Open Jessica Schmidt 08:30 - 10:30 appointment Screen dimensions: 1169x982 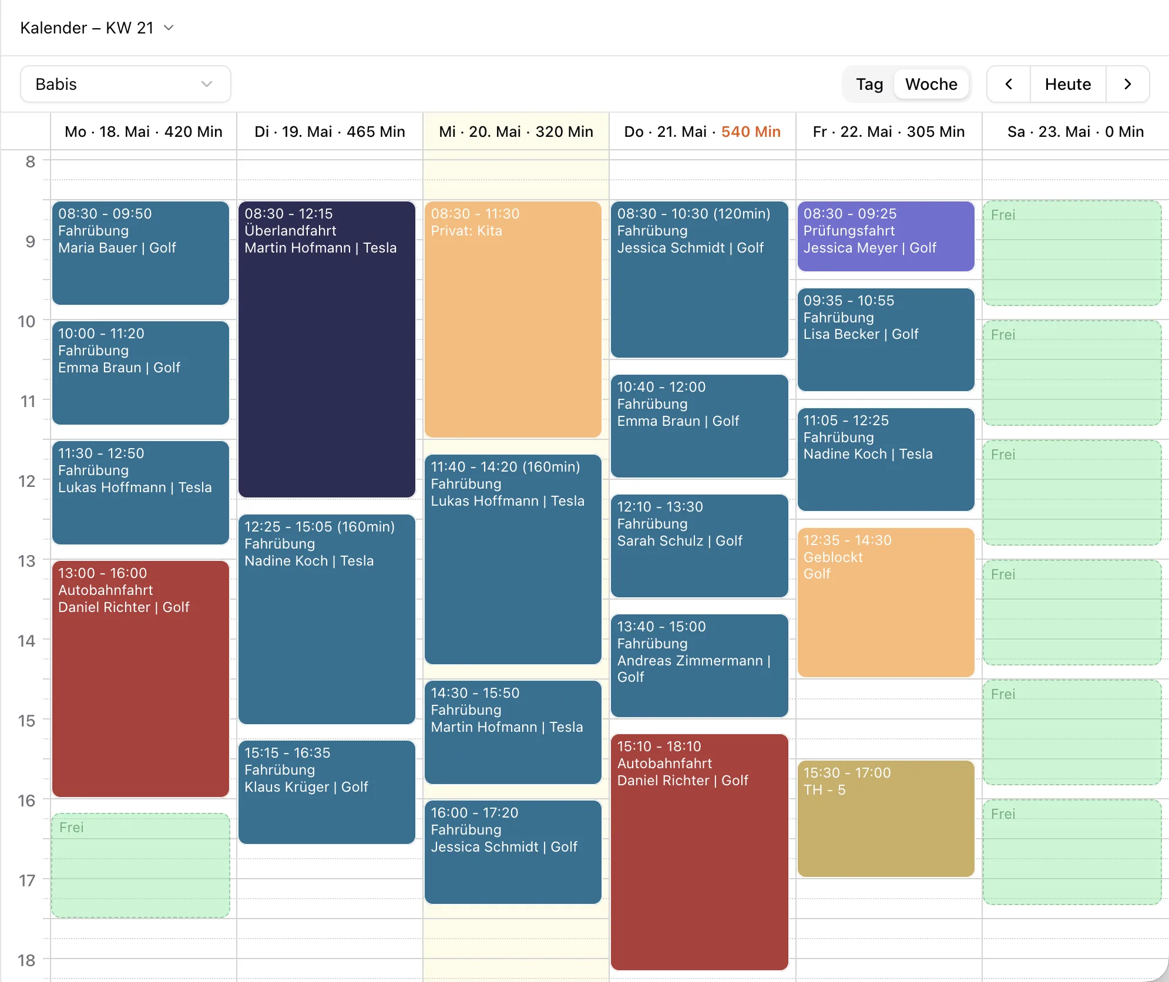click(699, 280)
